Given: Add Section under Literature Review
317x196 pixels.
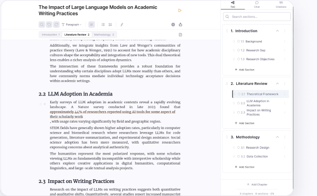Looking at the screenshot, I should (x=245, y=123).
